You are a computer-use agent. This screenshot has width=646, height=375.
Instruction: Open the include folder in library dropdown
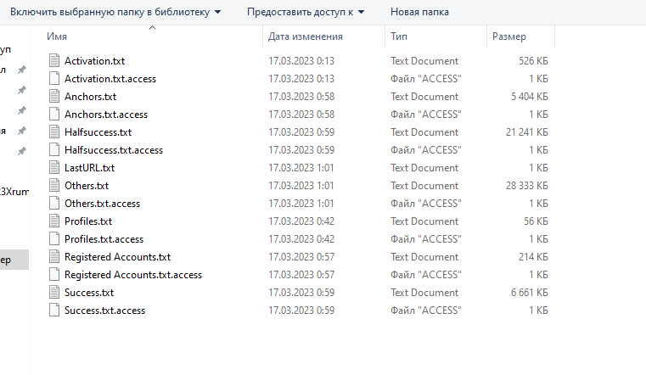(115, 12)
